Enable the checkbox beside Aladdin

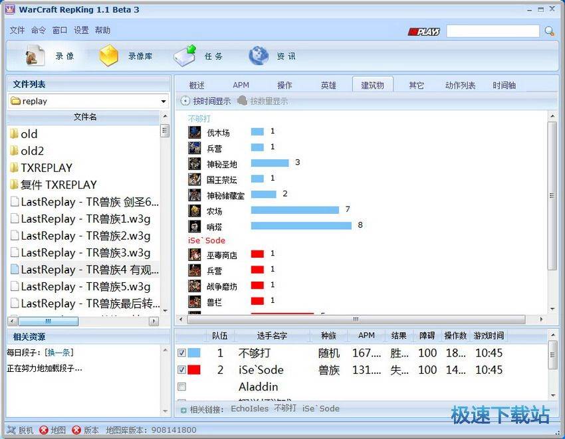click(x=181, y=387)
